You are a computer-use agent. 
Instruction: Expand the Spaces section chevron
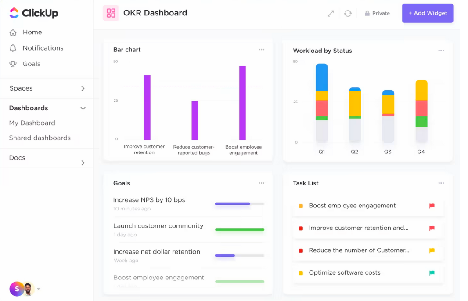(x=83, y=89)
